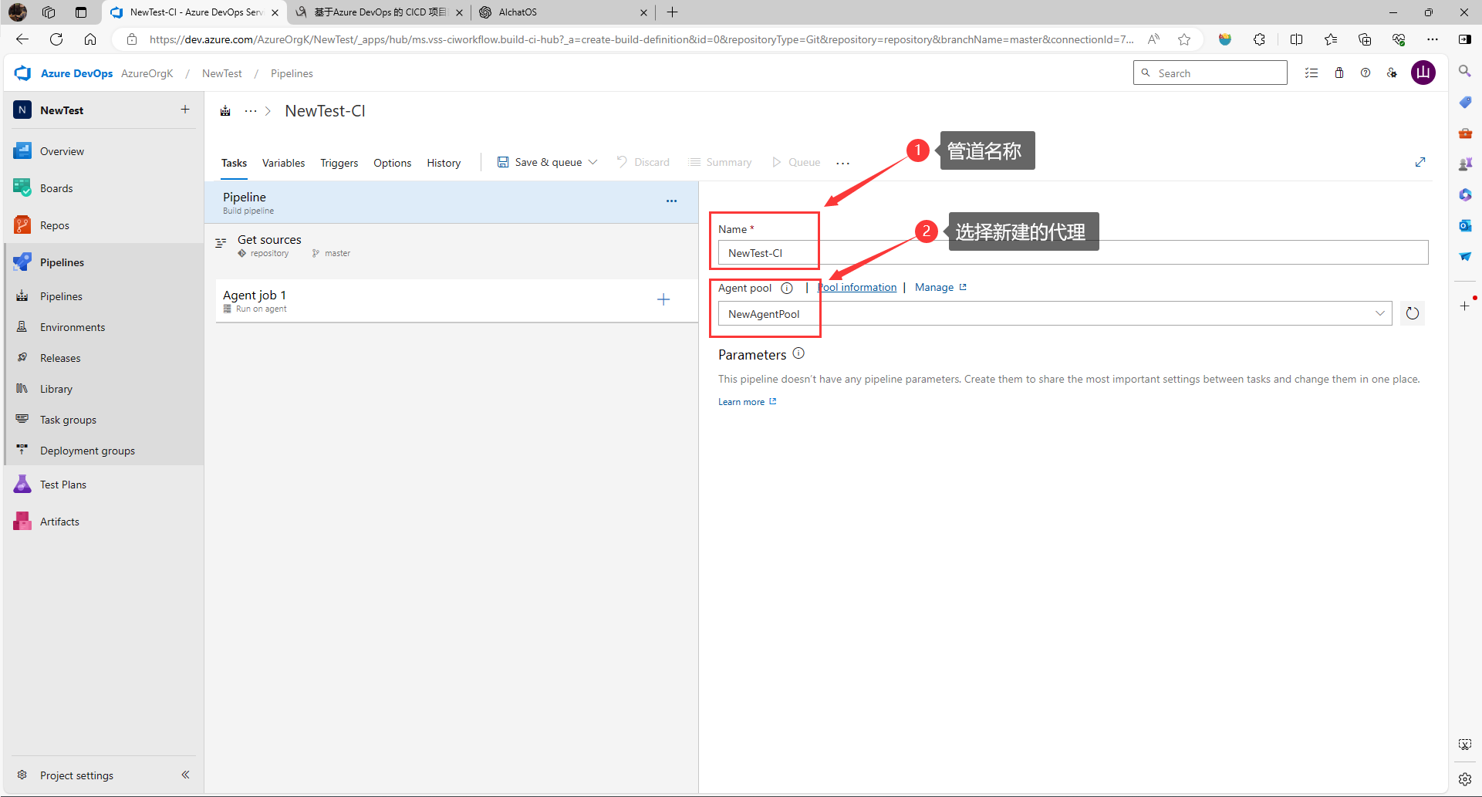Screen dimensions: 1482x797
Task: Open Agent pool NewAgentPool dropdown
Action: pyautogui.click(x=1055, y=313)
